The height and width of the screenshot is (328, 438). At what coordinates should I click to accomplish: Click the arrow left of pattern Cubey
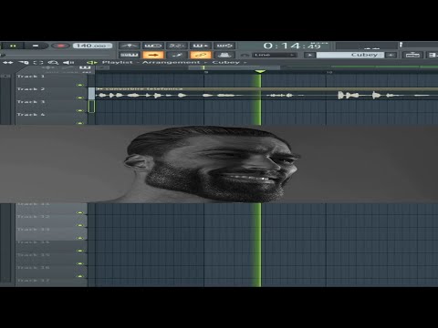click(x=309, y=55)
